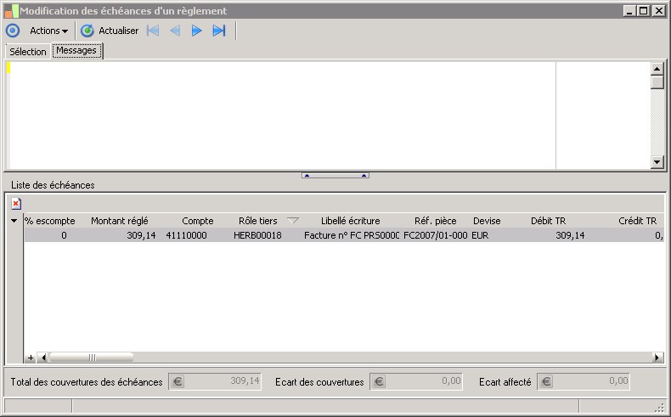Open the Actions dropdown menu
The height and width of the screenshot is (417, 671).
click(48, 31)
